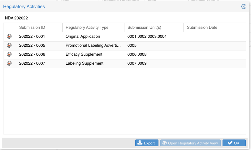Sort by Submission ID column header

click(32, 28)
